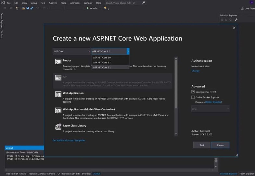Click the Create button
The height and width of the screenshot is (176, 255).
coord(220,145)
